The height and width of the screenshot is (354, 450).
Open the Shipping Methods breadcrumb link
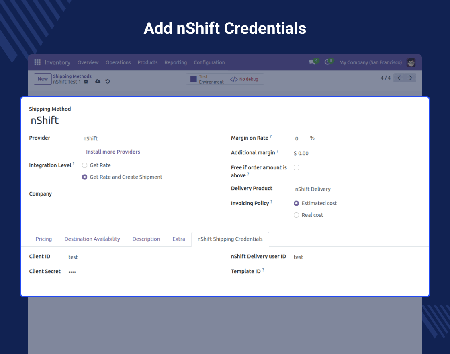pyautogui.click(x=72, y=76)
